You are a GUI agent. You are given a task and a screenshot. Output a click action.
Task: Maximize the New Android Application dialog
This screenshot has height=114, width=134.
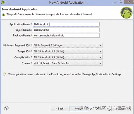click(x=121, y=2)
